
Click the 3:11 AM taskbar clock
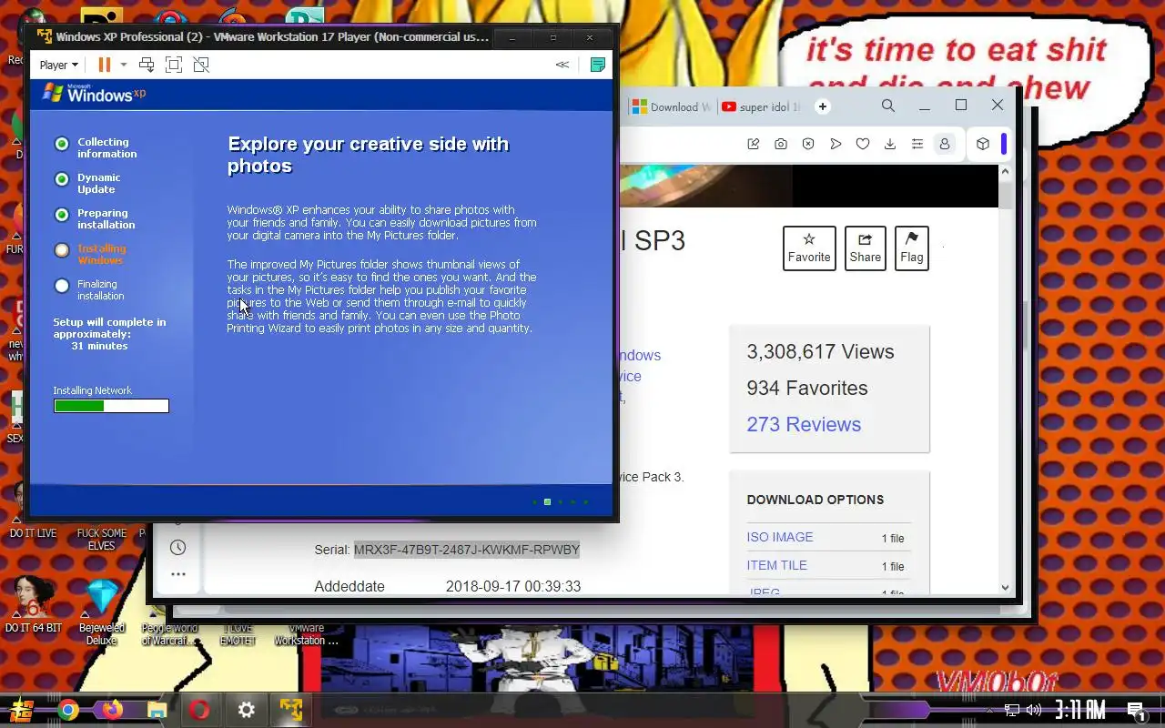pos(1080,710)
